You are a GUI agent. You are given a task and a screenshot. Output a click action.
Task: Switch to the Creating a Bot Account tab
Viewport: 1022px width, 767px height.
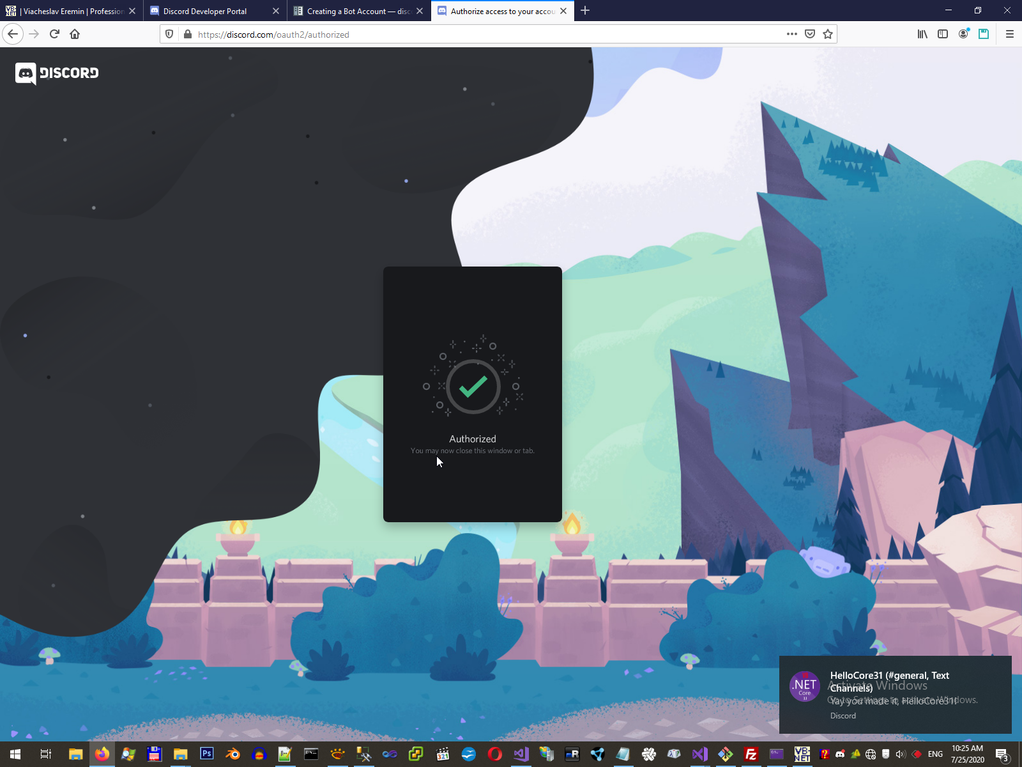[359, 11]
